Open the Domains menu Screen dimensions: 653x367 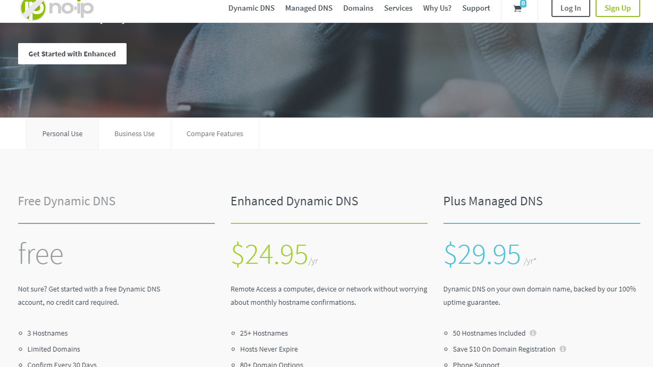tap(358, 8)
